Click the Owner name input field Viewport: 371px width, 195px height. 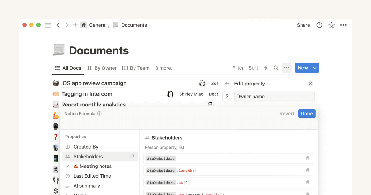point(274,96)
